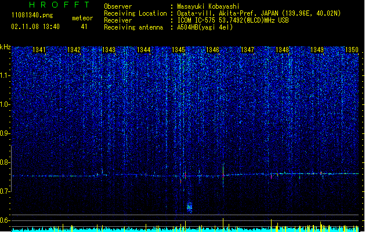Viewport: 365px width, 232px height.
Task: Click the 1341 time marker
Action: point(39,50)
